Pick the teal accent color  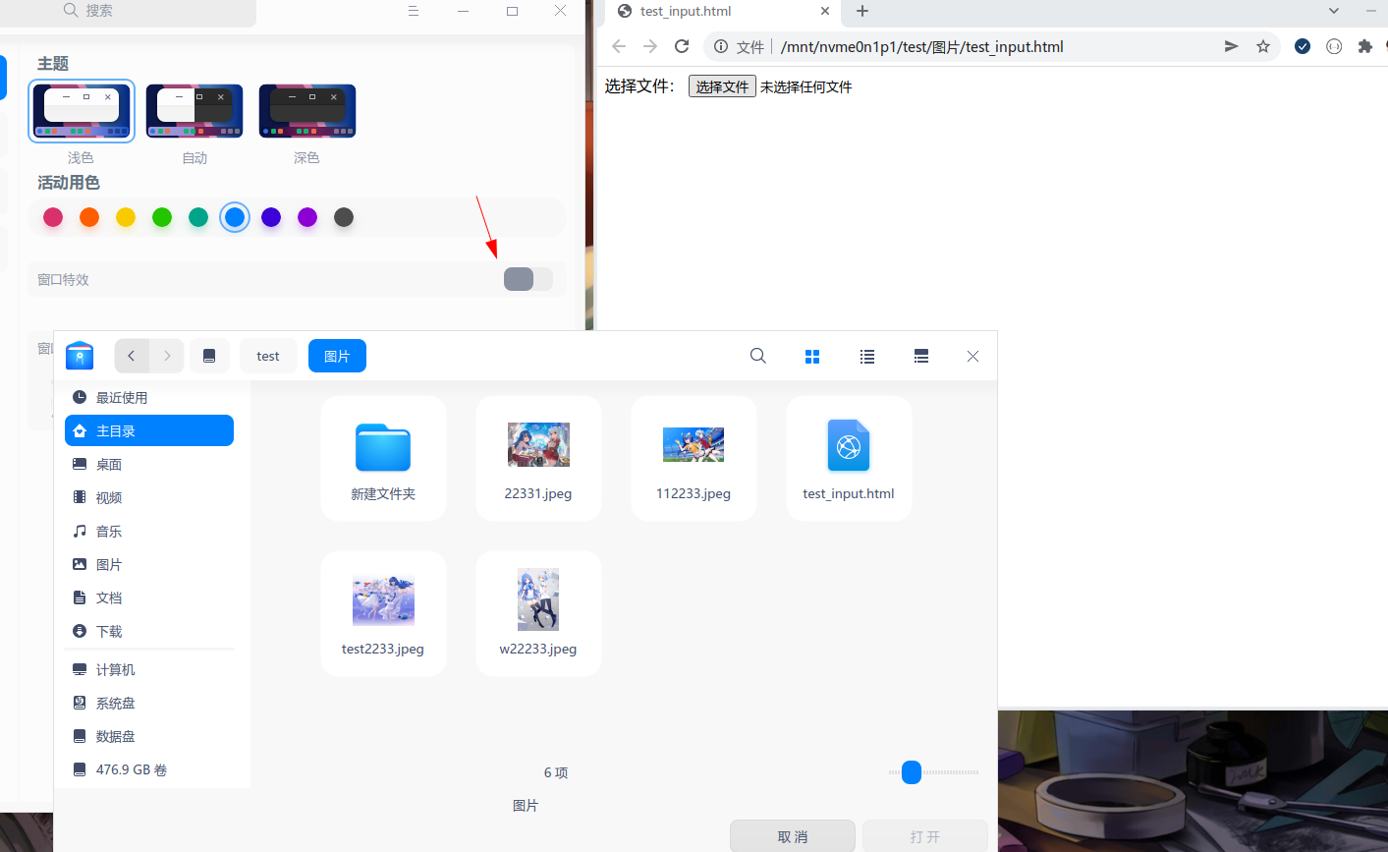tap(198, 217)
